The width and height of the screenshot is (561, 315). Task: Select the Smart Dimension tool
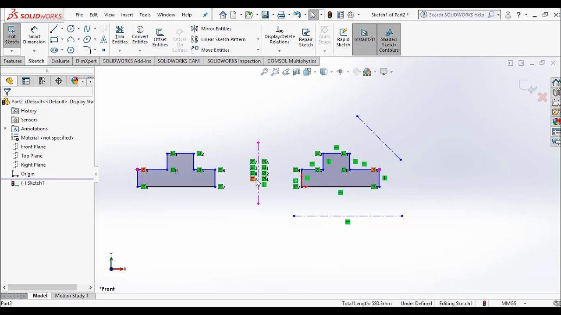click(34, 35)
